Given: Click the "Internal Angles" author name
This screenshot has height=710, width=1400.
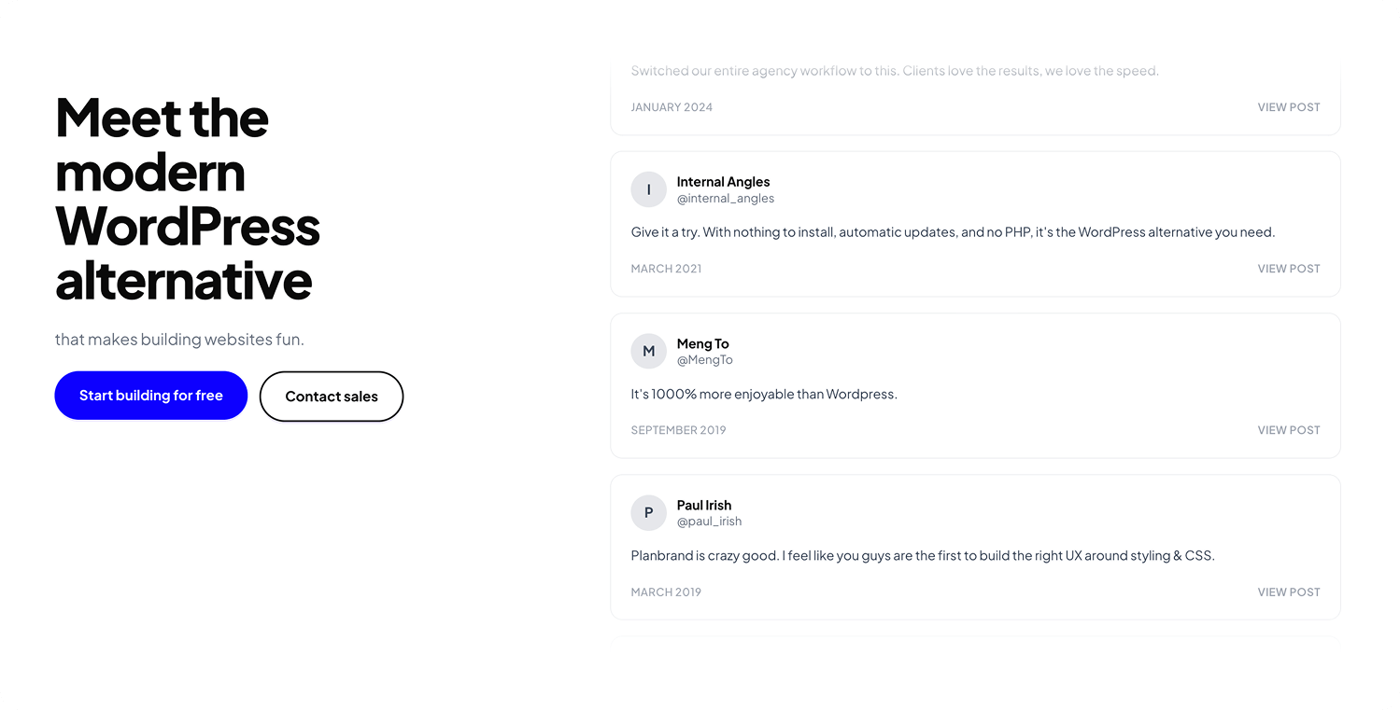Looking at the screenshot, I should tap(723, 182).
